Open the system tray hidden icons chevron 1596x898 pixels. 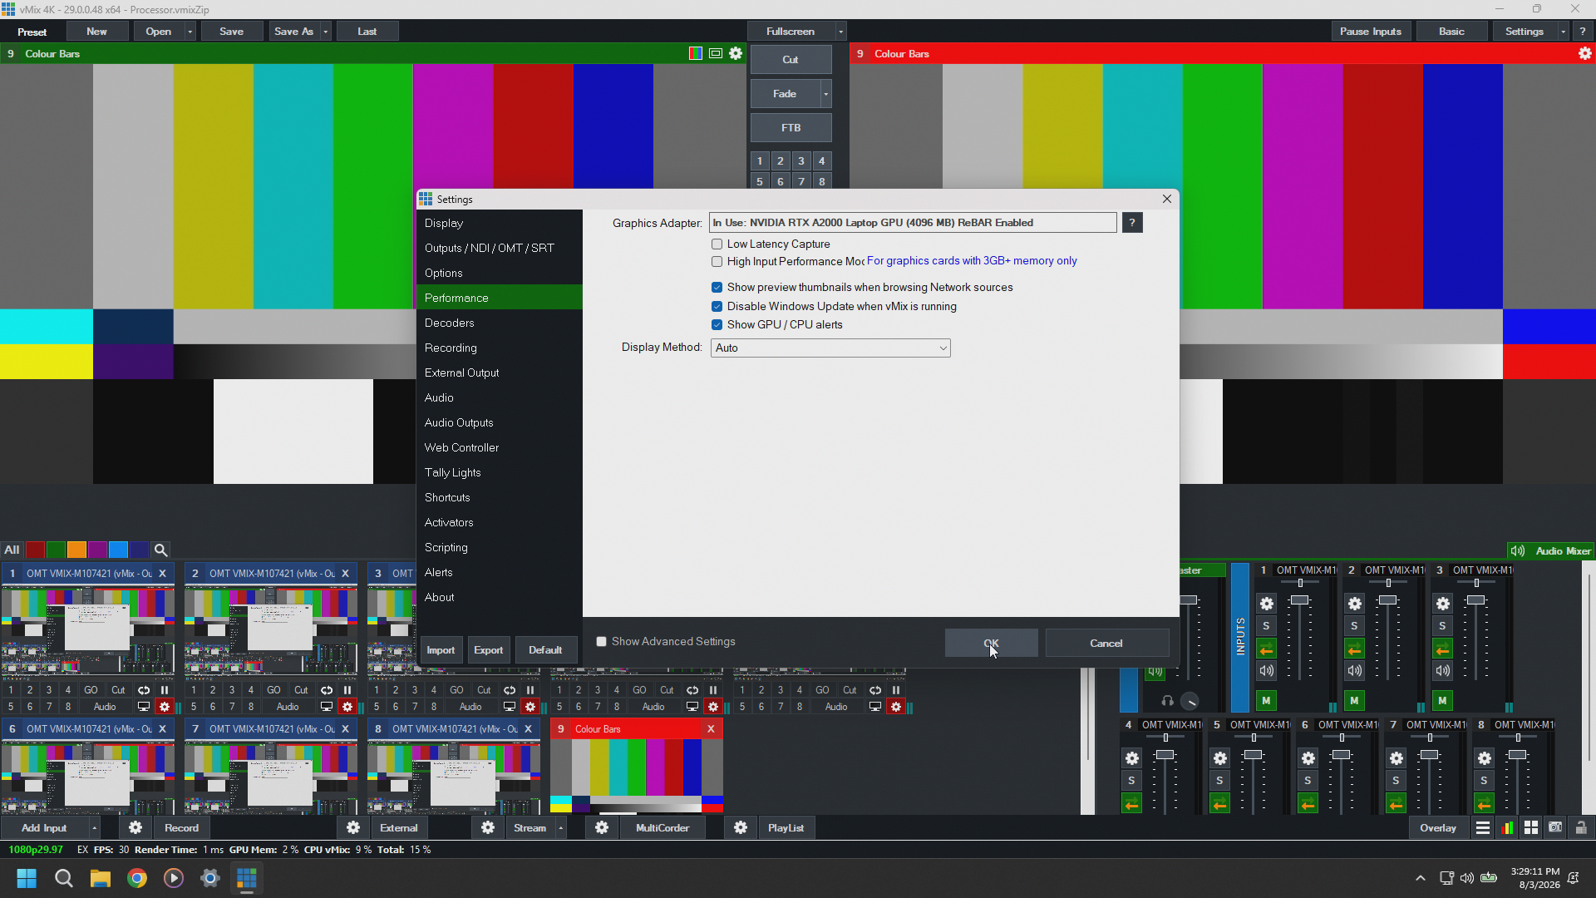pyautogui.click(x=1421, y=878)
